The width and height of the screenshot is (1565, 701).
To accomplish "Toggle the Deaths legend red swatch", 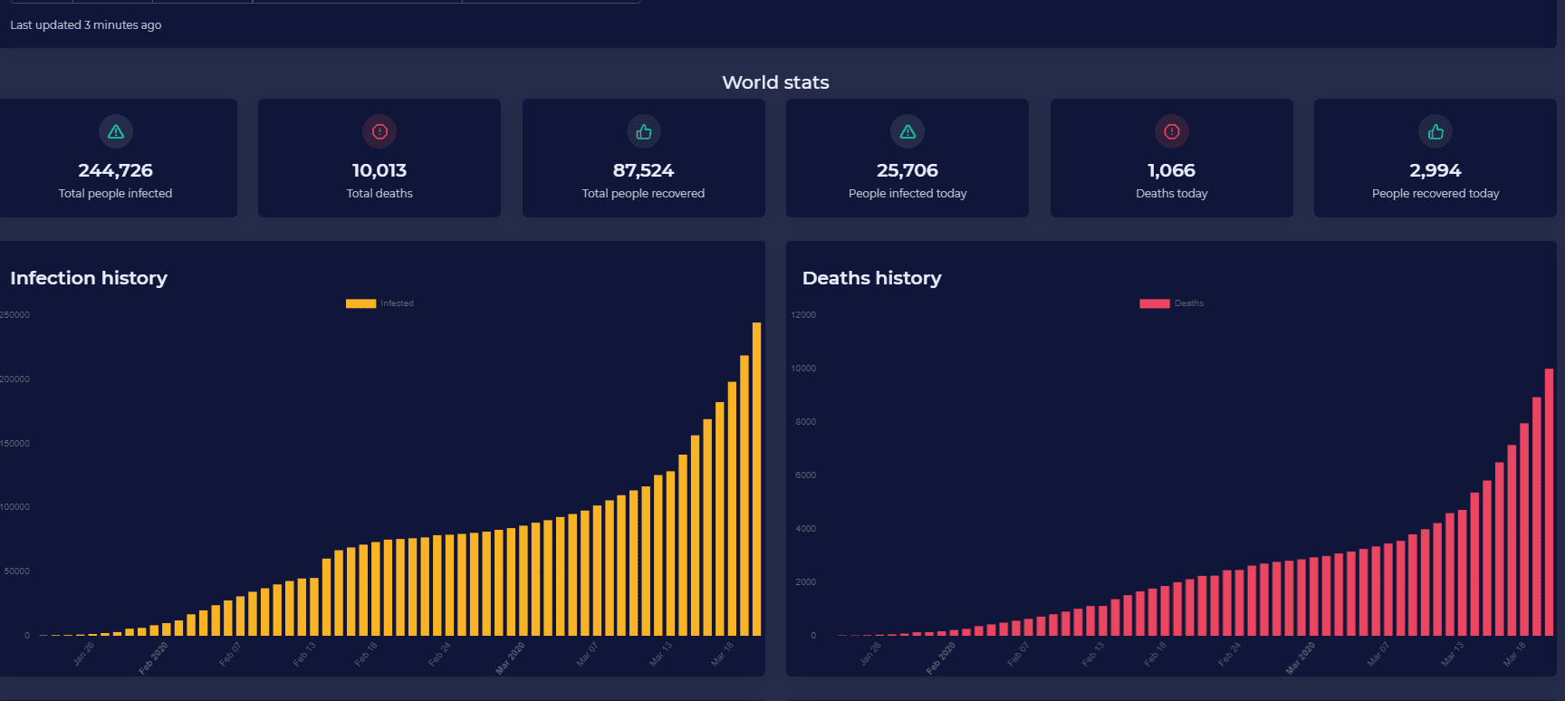I will pos(1155,303).
